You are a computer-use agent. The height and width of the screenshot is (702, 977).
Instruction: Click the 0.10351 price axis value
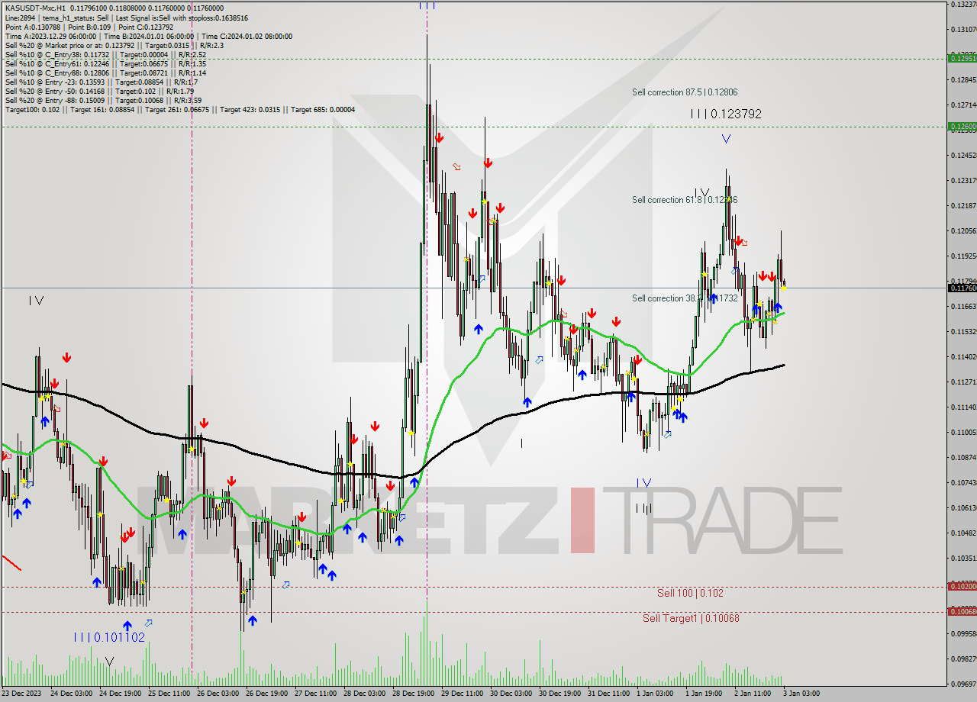tap(963, 558)
